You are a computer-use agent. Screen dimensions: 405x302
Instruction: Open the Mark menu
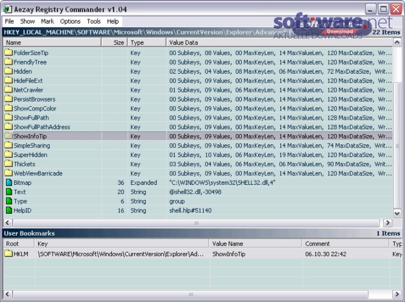tap(48, 21)
